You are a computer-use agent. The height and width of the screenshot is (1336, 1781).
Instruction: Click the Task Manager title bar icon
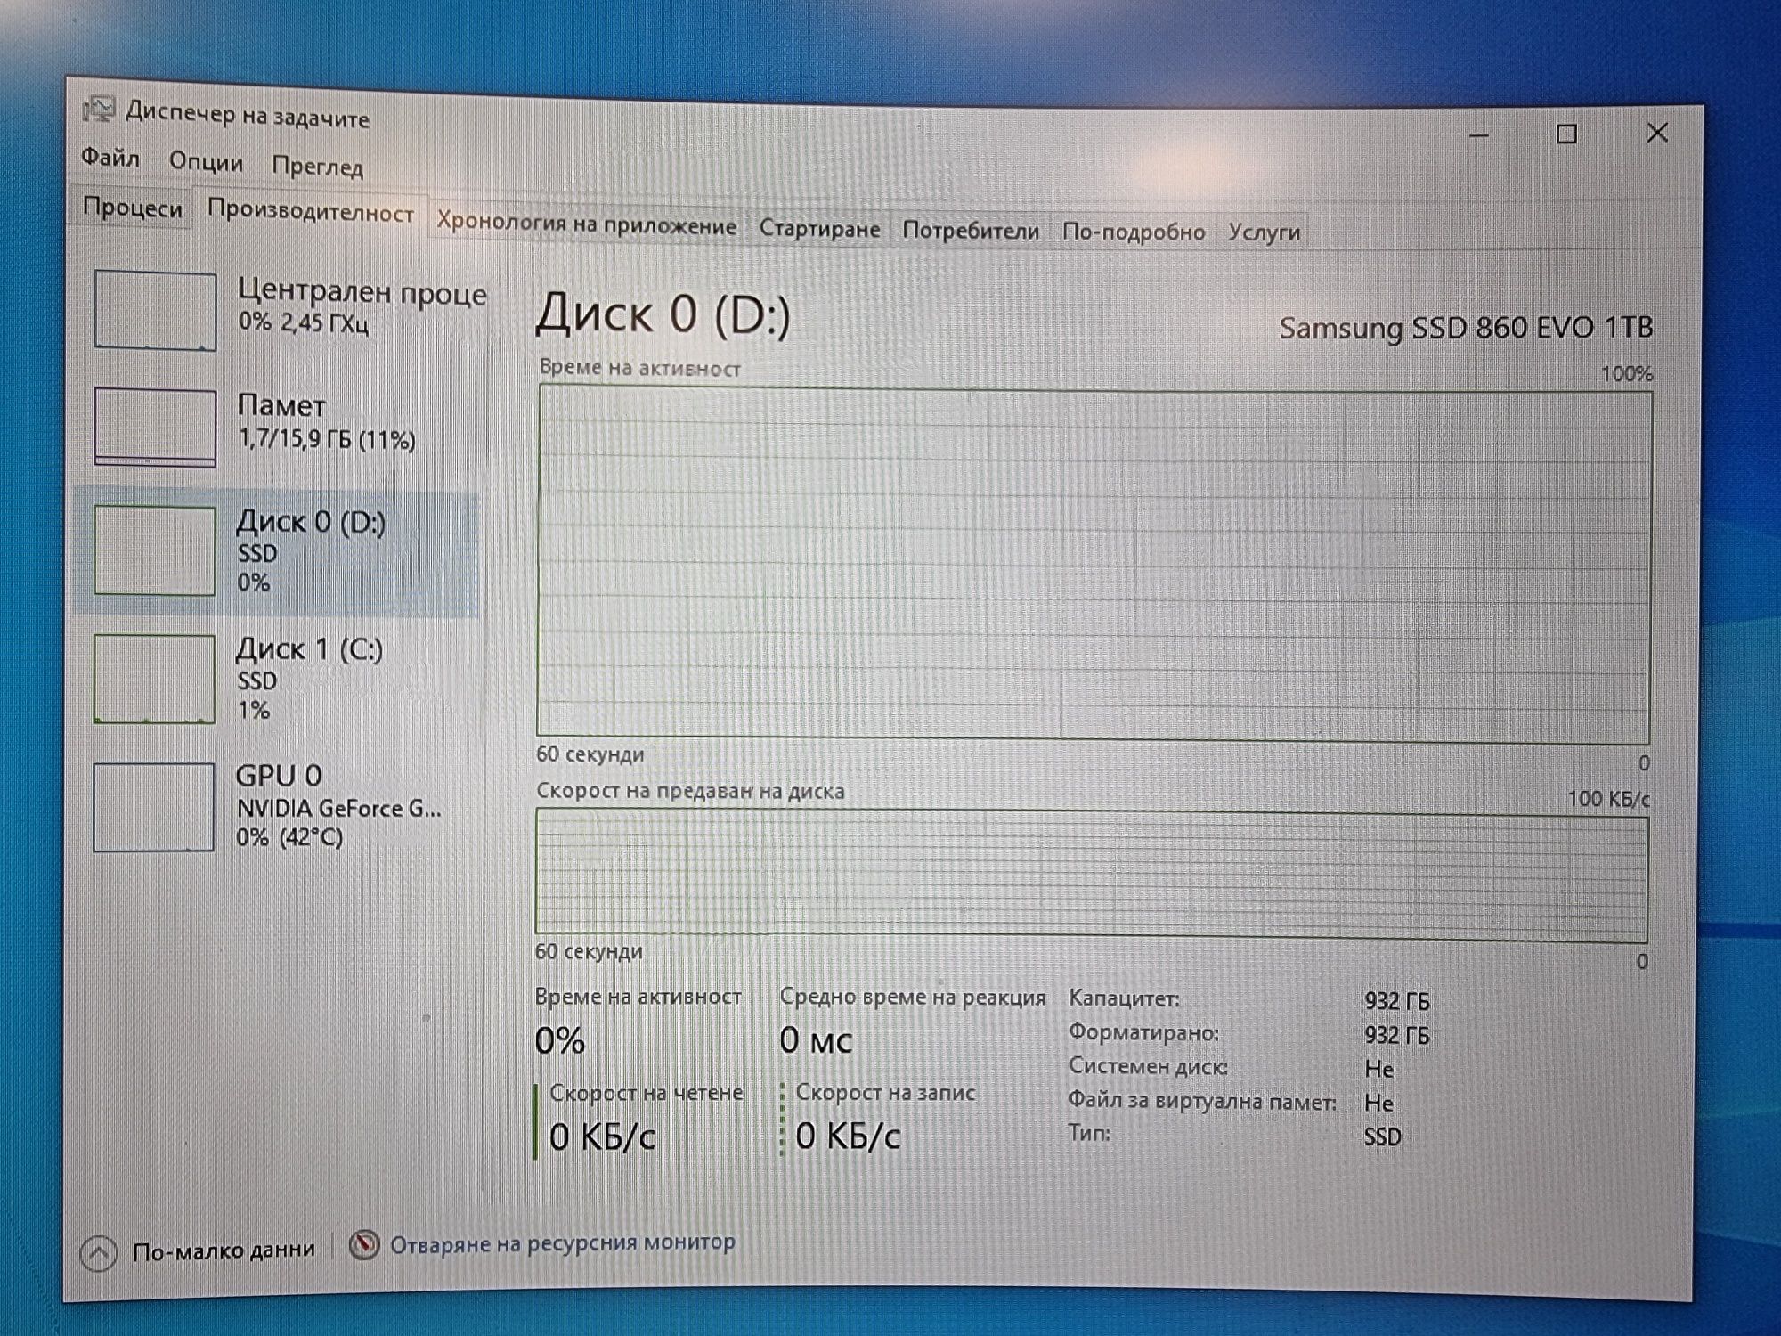99,110
